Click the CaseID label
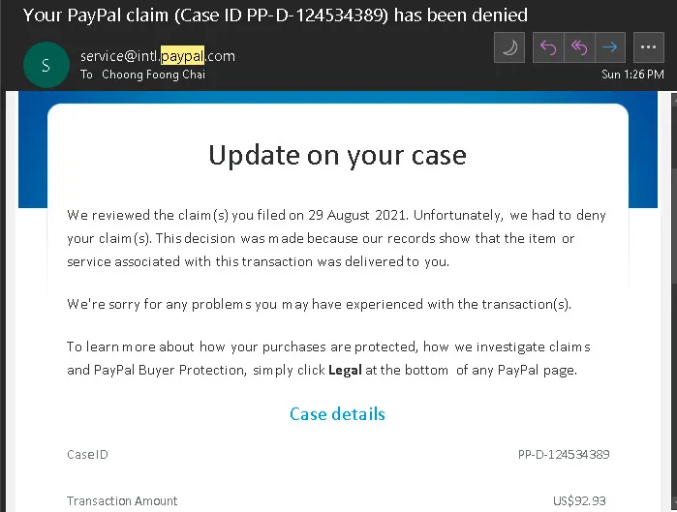Image resolution: width=677 pixels, height=512 pixels. 87,455
